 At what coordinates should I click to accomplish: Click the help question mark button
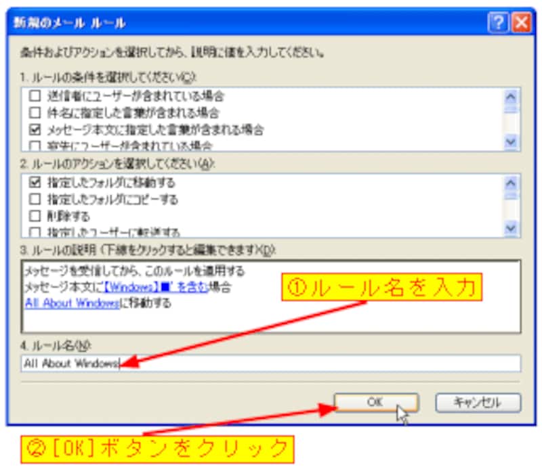click(498, 23)
